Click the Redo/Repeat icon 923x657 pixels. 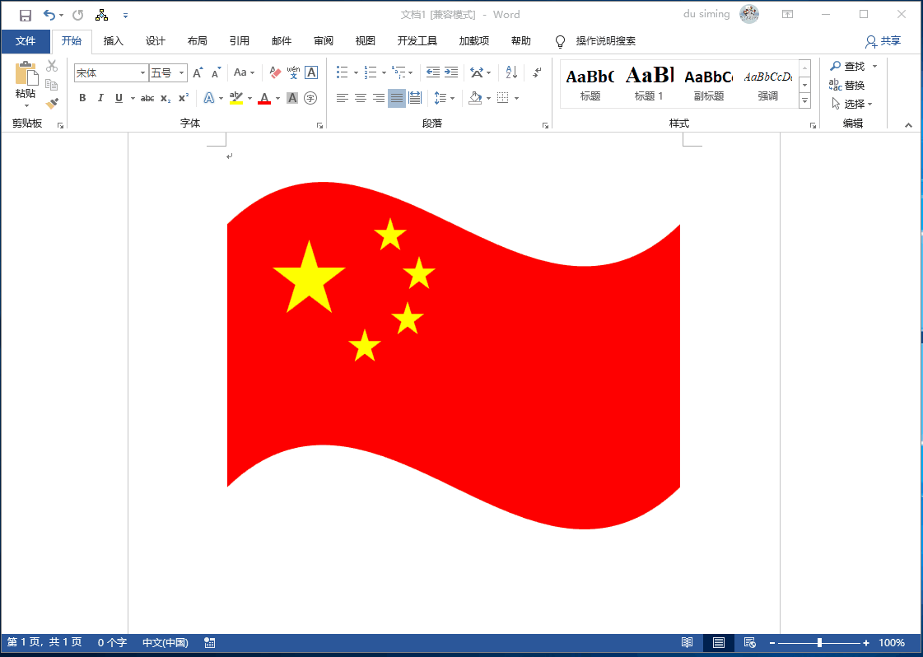[x=77, y=16]
